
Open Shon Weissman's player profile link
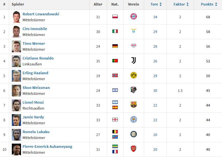pos(36,88)
